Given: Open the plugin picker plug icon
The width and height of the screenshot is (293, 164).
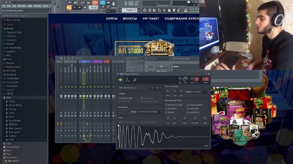Looking at the screenshot, I should (x=174, y=10).
